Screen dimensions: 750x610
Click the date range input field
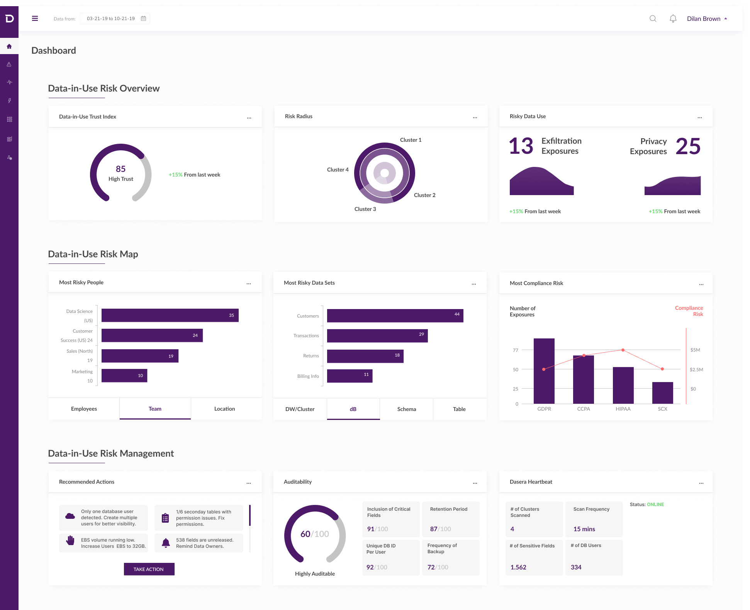[x=111, y=19]
